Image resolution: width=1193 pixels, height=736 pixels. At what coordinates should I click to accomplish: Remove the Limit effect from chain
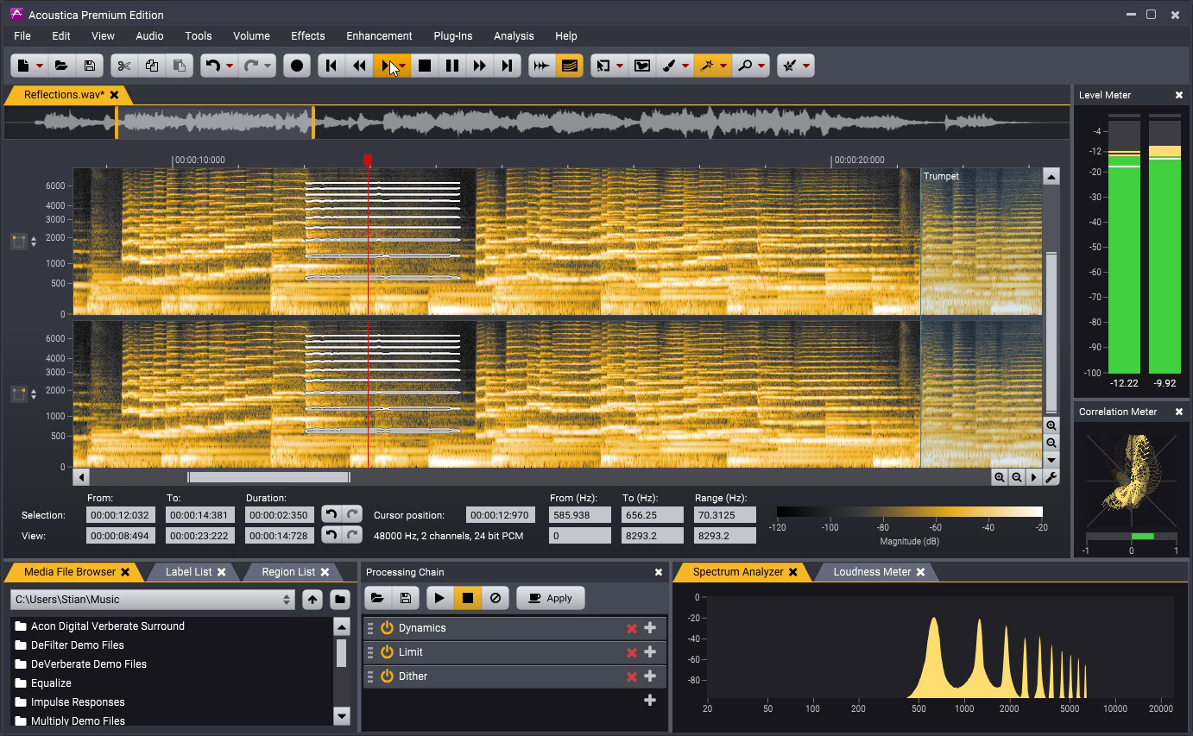[632, 652]
